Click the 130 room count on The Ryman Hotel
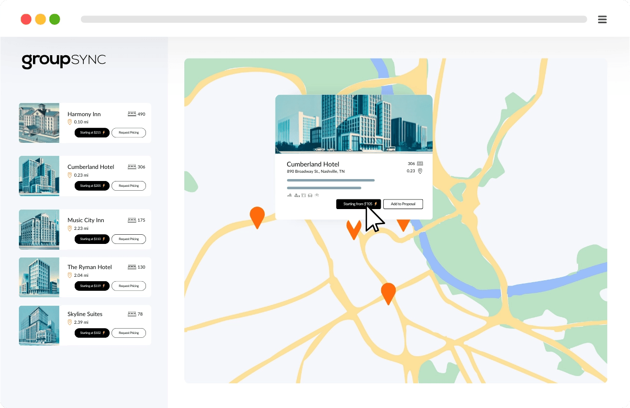The height and width of the screenshot is (408, 630). click(141, 267)
